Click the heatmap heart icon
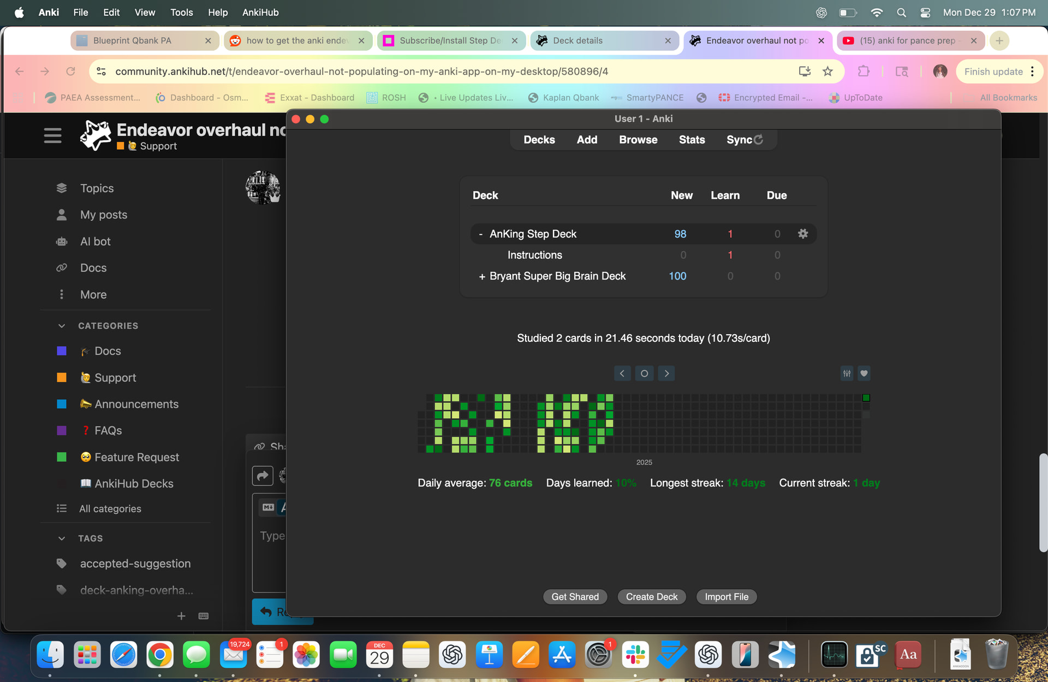Screen dimensions: 1048x682 864,373
